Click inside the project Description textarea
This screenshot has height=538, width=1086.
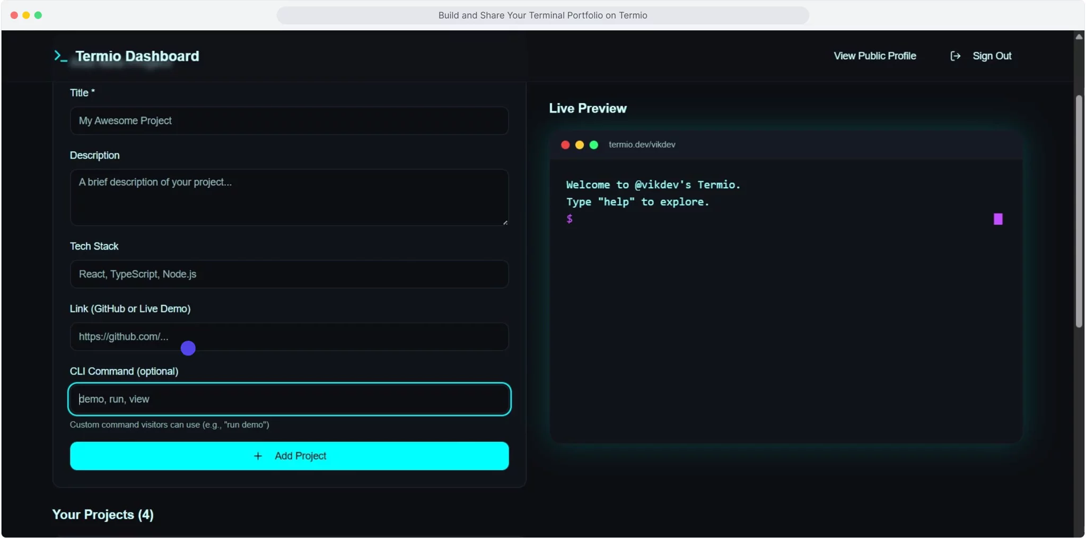[x=289, y=196]
